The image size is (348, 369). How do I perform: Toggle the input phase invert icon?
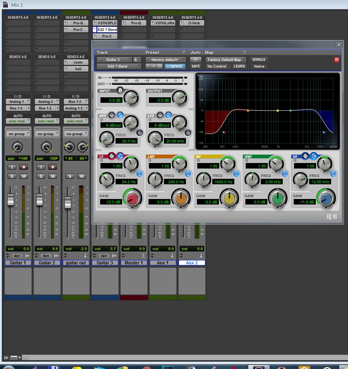coord(120,90)
